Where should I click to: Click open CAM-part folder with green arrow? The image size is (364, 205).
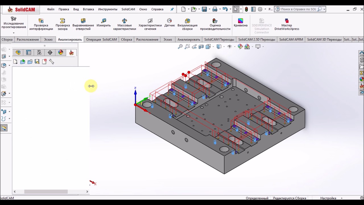point(22,61)
